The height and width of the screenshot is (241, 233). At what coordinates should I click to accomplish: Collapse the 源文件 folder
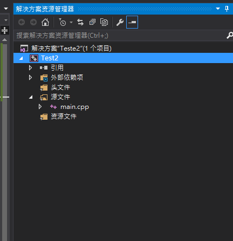(x=31, y=97)
